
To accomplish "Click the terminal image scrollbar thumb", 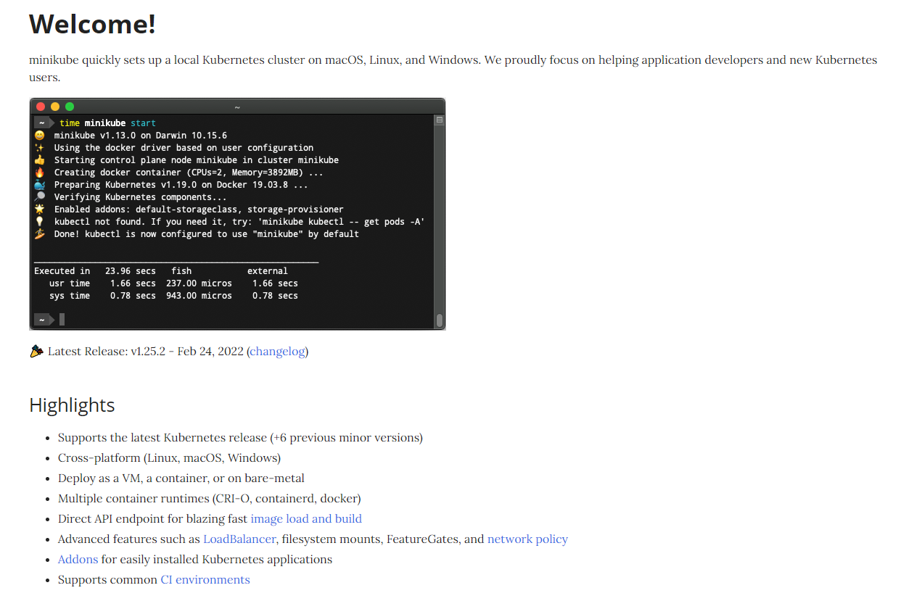I will click(x=439, y=320).
